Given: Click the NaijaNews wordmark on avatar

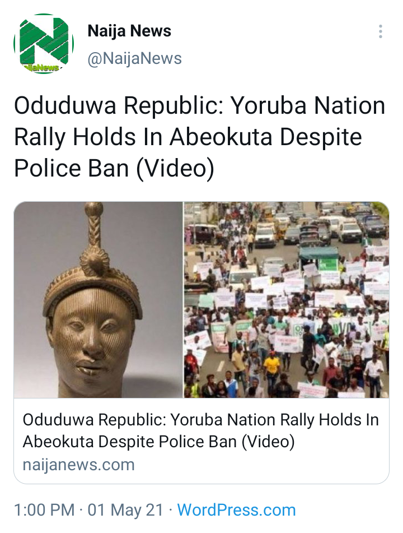Looking at the screenshot, I should click(43, 68).
